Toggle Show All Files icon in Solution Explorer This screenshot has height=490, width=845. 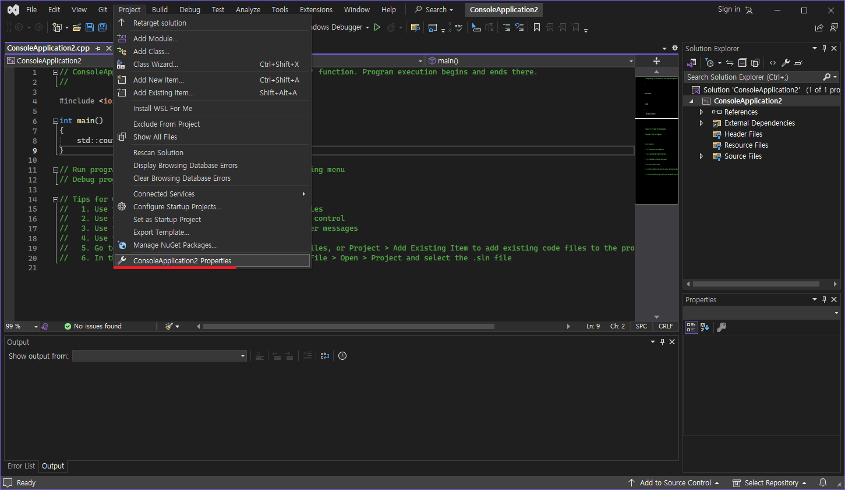point(755,63)
